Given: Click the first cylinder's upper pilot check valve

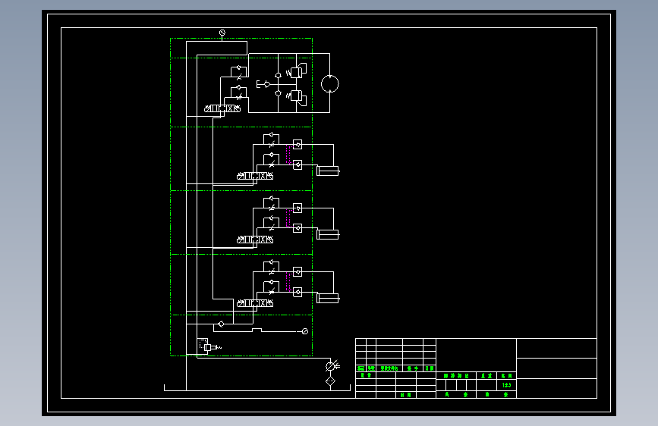Looking at the screenshot, I should (x=298, y=145).
